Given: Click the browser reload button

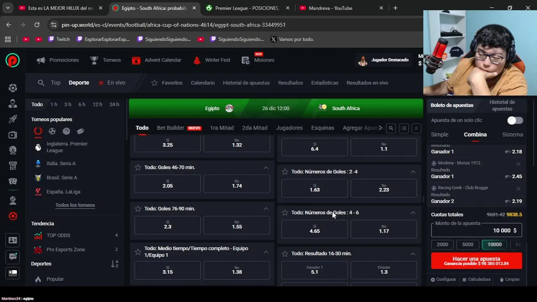Looking at the screenshot, I should click(37, 25).
